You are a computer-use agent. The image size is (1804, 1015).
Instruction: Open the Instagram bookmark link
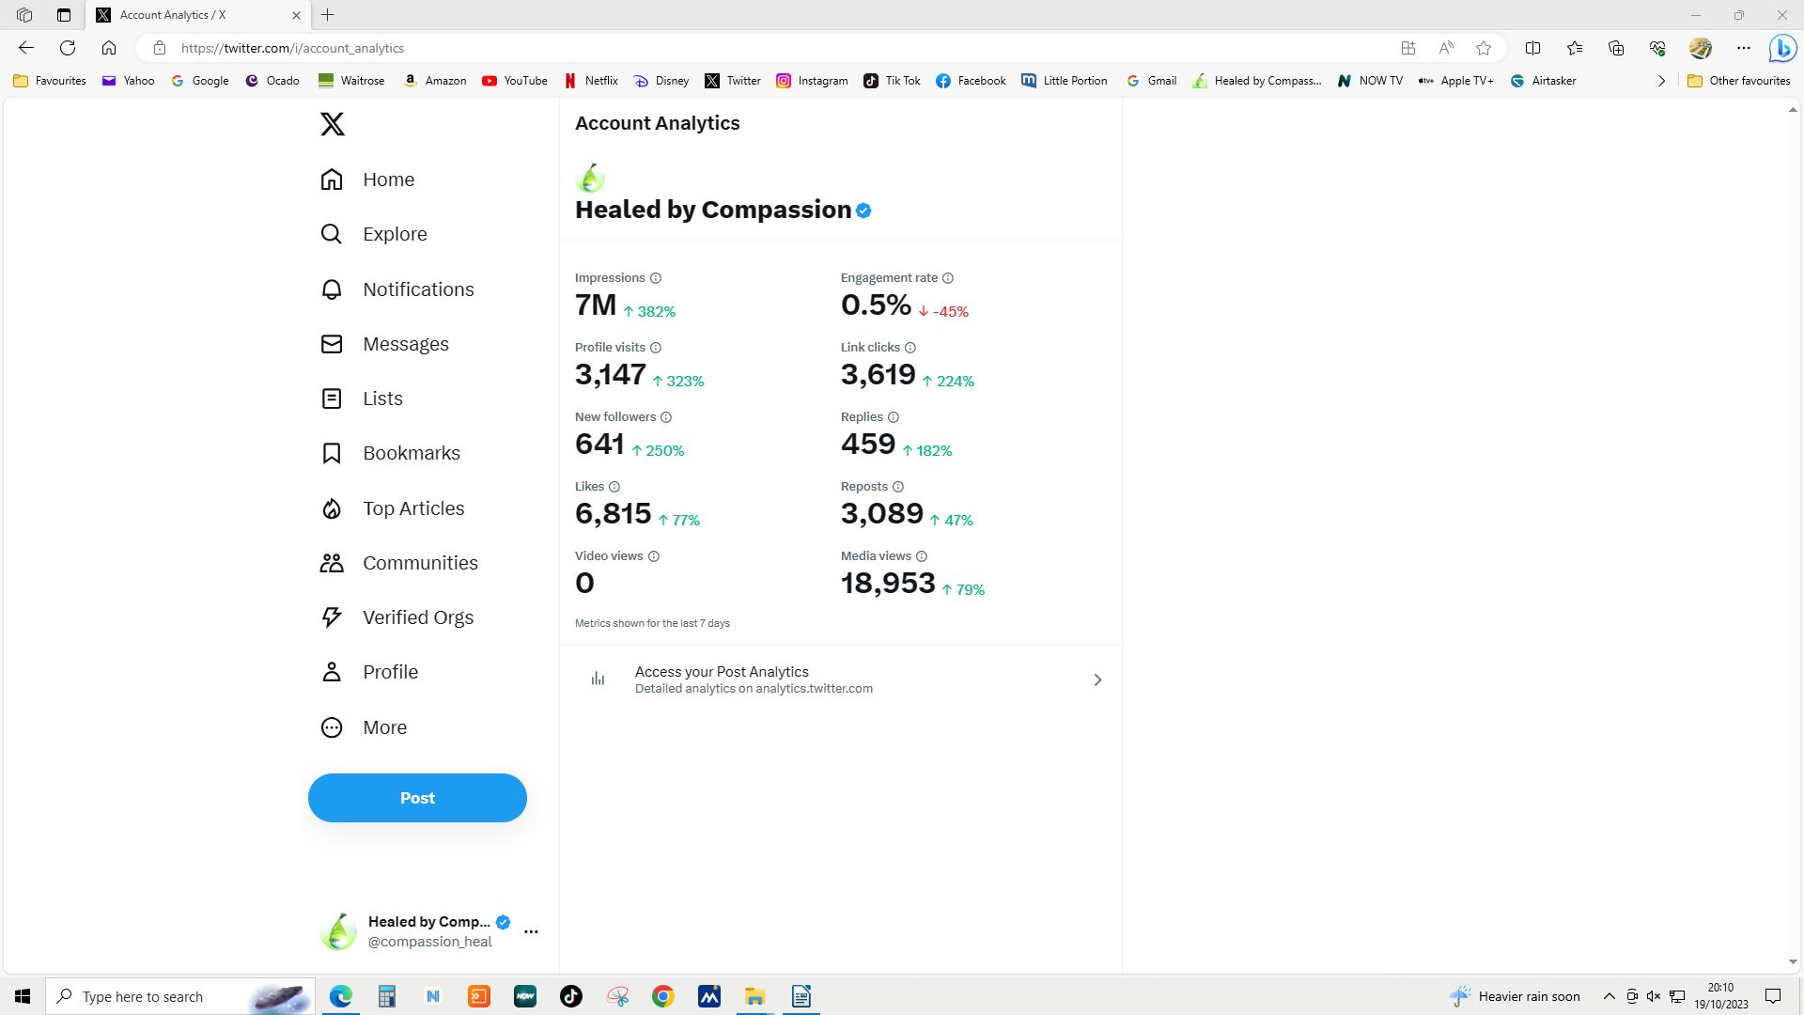[812, 81]
